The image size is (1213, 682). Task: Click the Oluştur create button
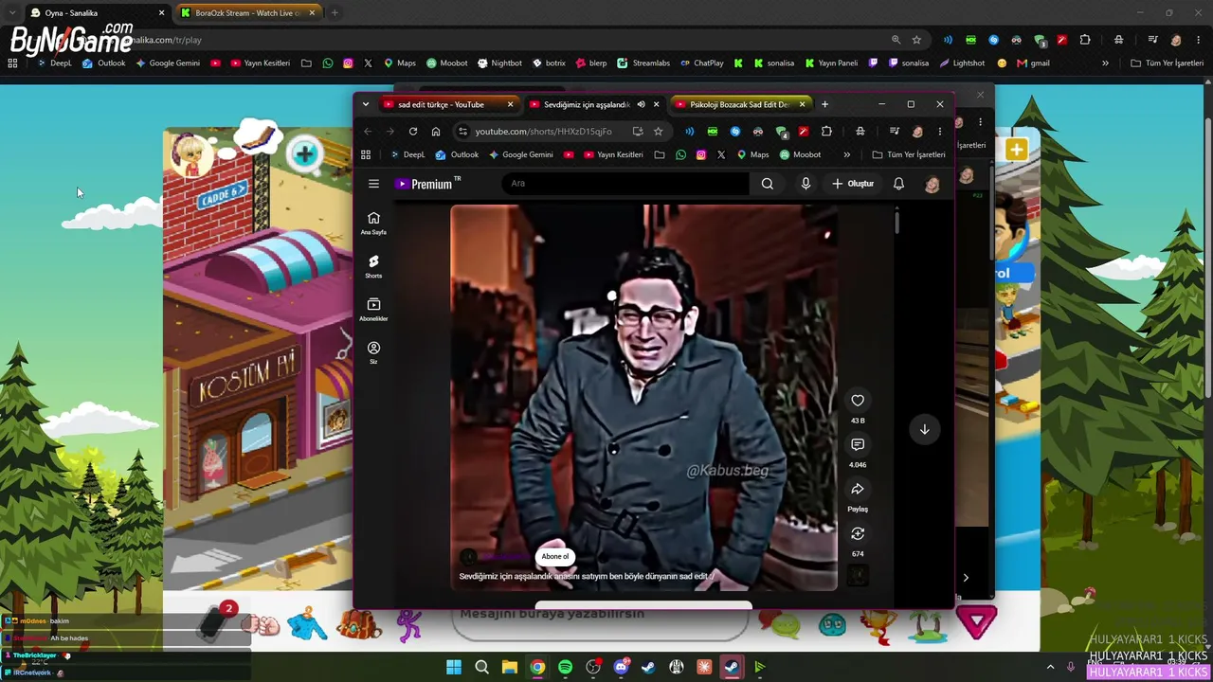click(853, 184)
